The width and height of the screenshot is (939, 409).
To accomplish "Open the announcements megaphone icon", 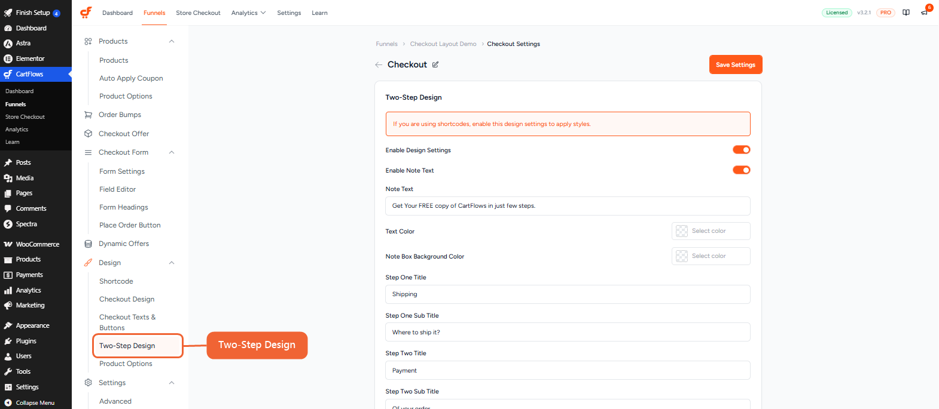I will [x=924, y=13].
